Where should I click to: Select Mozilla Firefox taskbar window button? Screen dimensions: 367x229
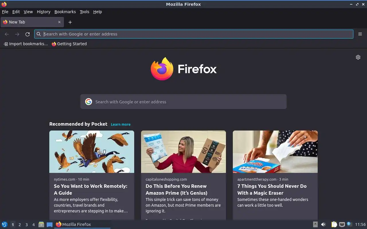point(82,224)
